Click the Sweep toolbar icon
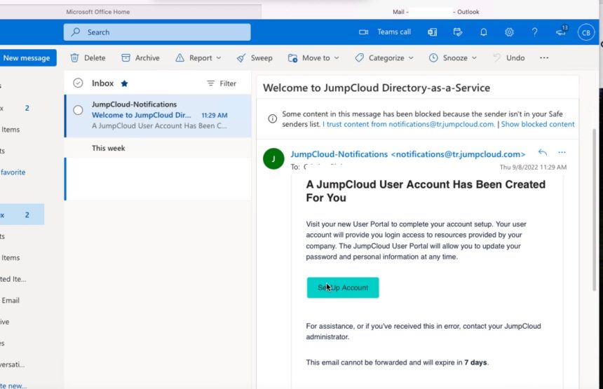The image size is (603, 389). pyautogui.click(x=241, y=58)
